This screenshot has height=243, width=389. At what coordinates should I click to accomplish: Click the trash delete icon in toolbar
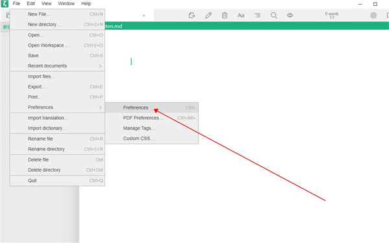click(224, 16)
